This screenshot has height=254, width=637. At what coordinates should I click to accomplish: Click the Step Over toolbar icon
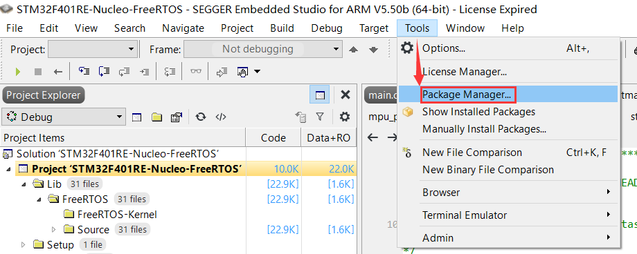105,72
